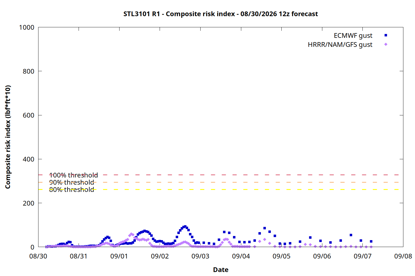Click the purple HRRR/NAM/GFS gust legend diamond
This screenshot has width=415, height=276.
tap(386, 44)
